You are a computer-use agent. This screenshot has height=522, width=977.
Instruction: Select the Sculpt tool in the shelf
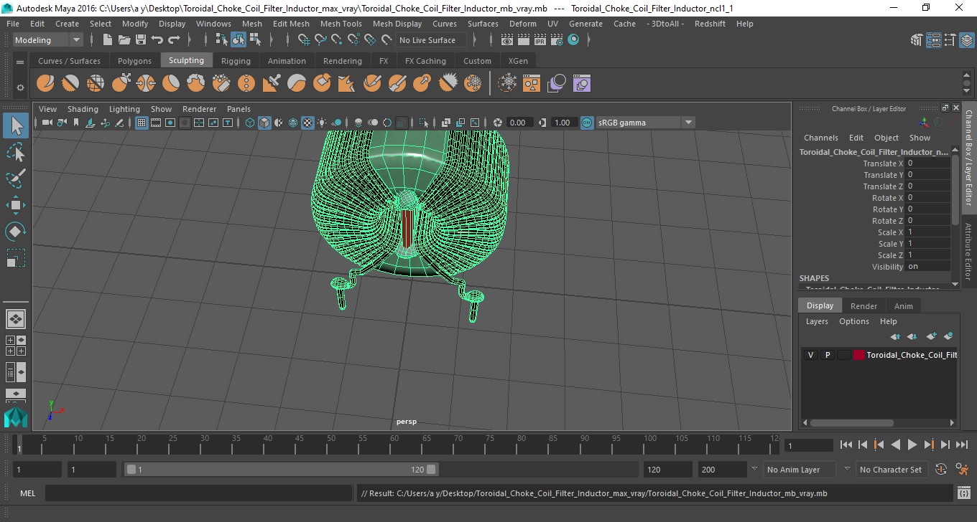tap(45, 84)
